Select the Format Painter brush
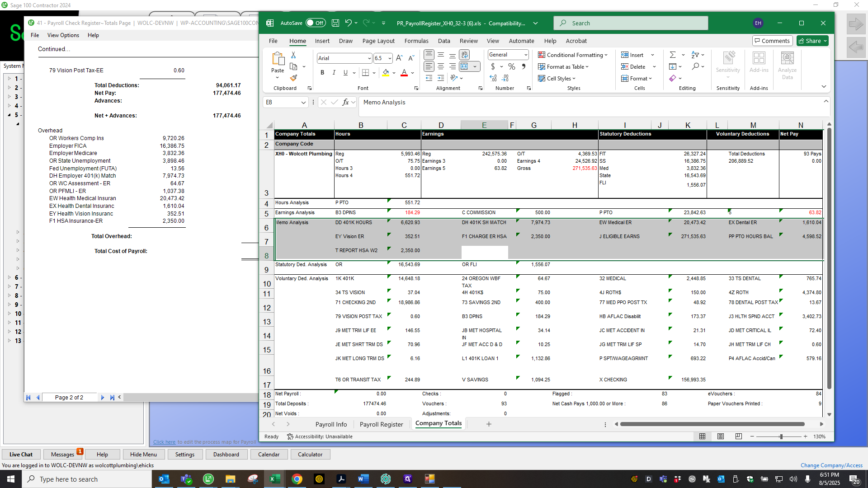The height and width of the screenshot is (488, 868). coord(293,78)
